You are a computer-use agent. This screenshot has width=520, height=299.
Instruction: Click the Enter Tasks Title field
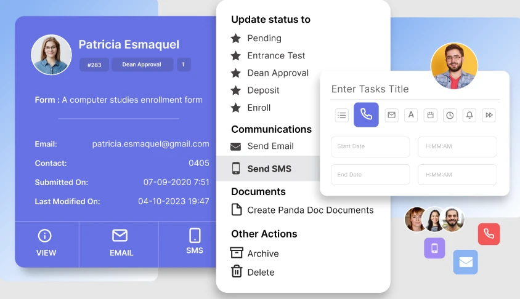coord(415,89)
